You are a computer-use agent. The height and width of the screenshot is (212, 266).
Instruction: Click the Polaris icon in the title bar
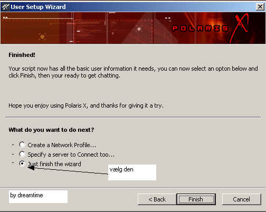tap(6, 7)
